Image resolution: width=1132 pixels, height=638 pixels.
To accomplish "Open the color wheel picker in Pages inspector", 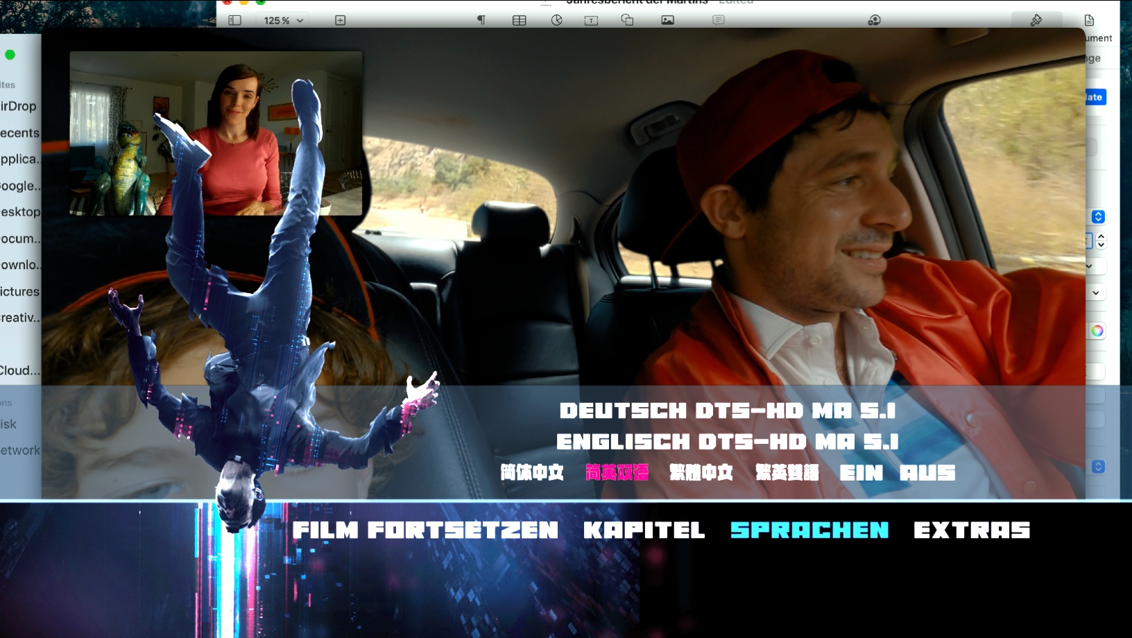I will tap(1097, 331).
